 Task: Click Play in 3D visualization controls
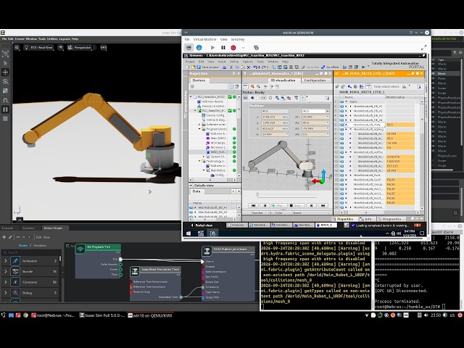click(279, 205)
